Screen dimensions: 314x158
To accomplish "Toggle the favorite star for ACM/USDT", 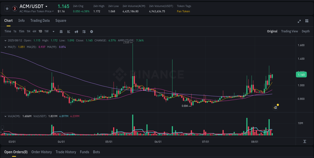I will [7, 8].
